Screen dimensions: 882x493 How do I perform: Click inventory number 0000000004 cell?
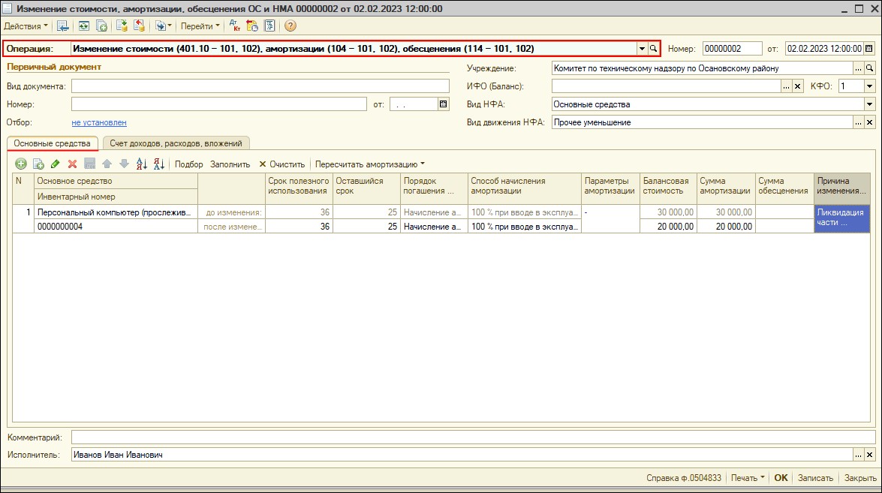point(117,227)
